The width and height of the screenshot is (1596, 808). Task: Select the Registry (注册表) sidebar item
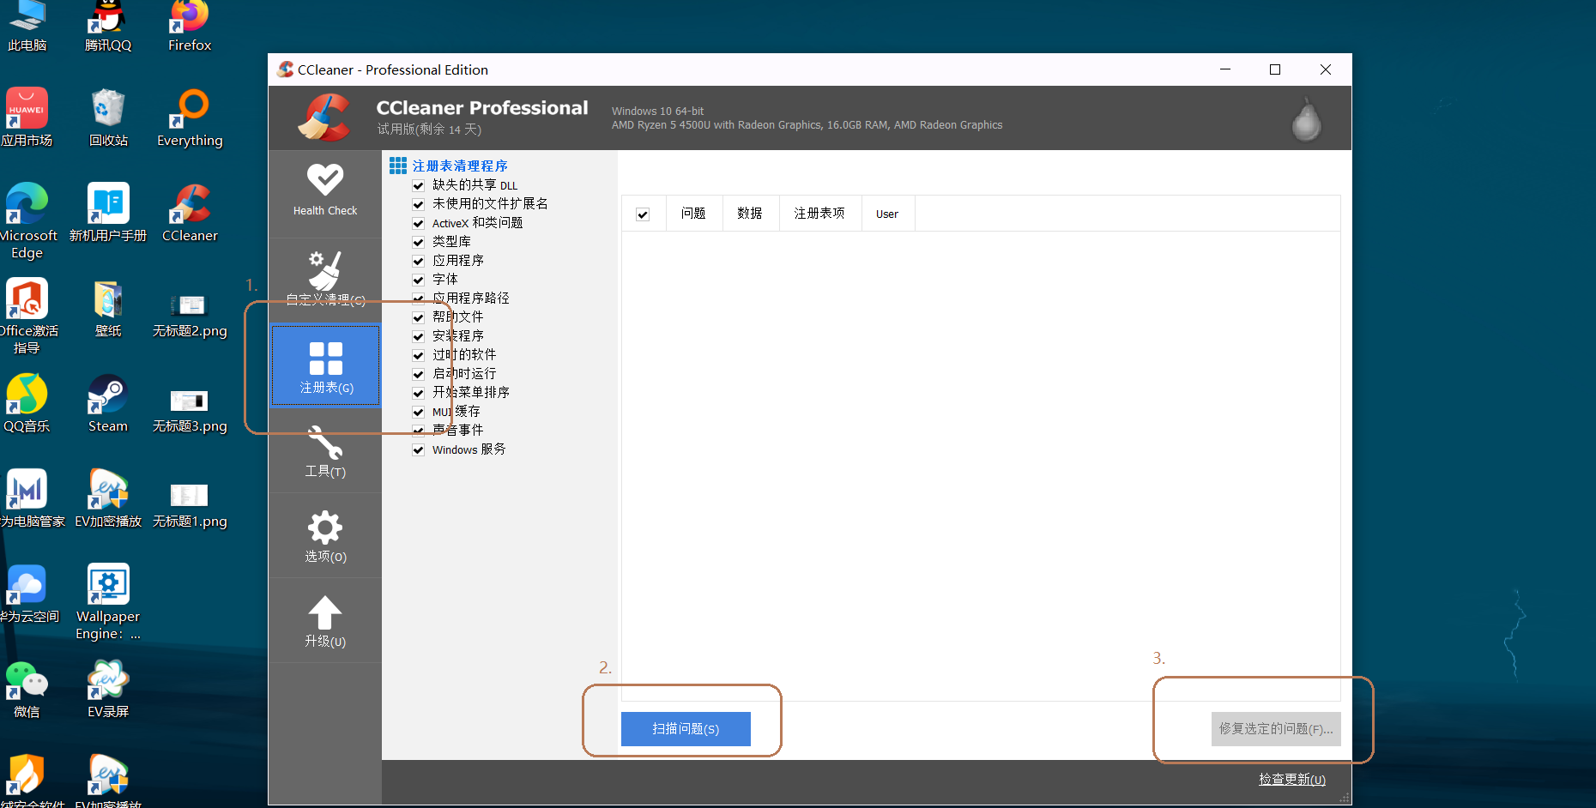[x=325, y=366]
